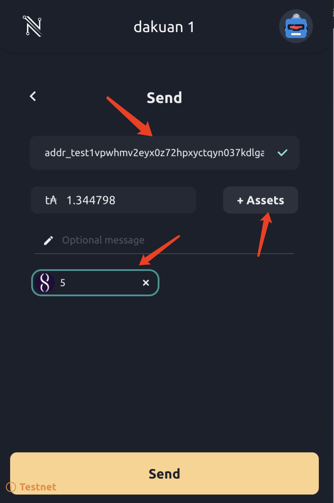Click the Nami wallet logo

click(32, 26)
